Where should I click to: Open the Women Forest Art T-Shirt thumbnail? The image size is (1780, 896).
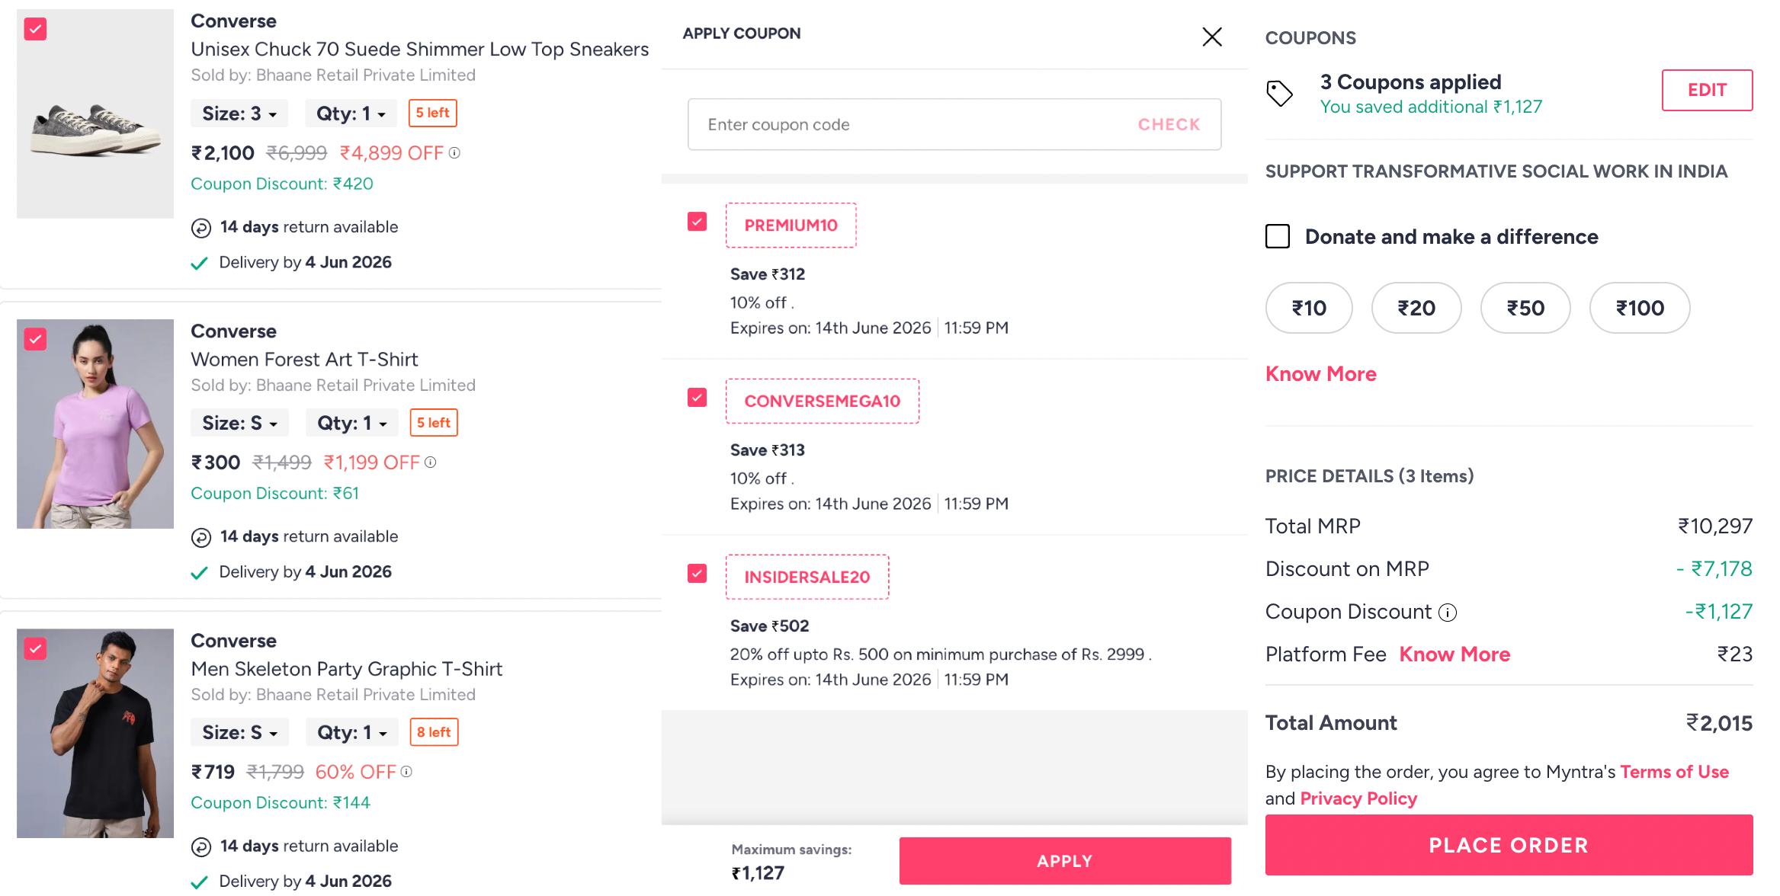(x=95, y=424)
